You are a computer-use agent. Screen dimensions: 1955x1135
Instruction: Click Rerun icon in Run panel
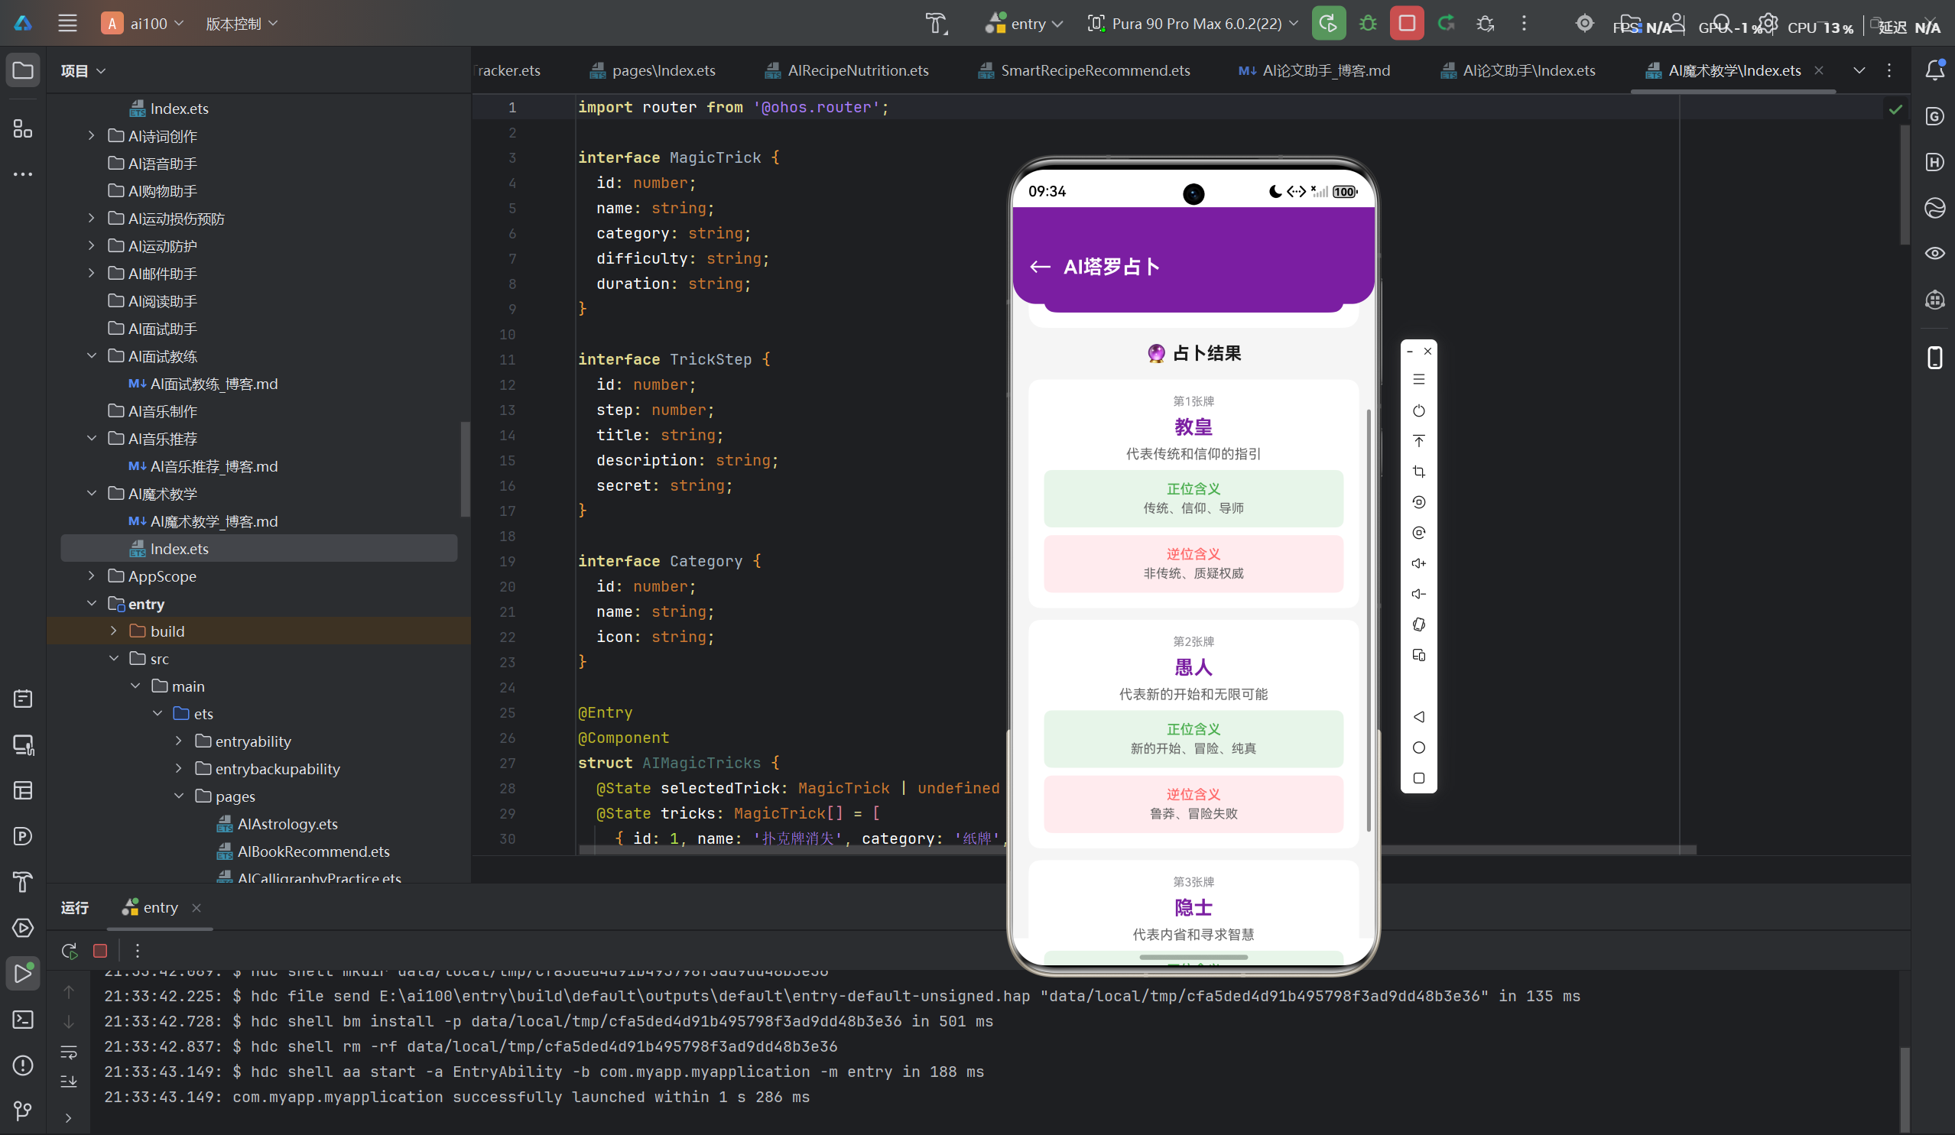pyautogui.click(x=69, y=951)
